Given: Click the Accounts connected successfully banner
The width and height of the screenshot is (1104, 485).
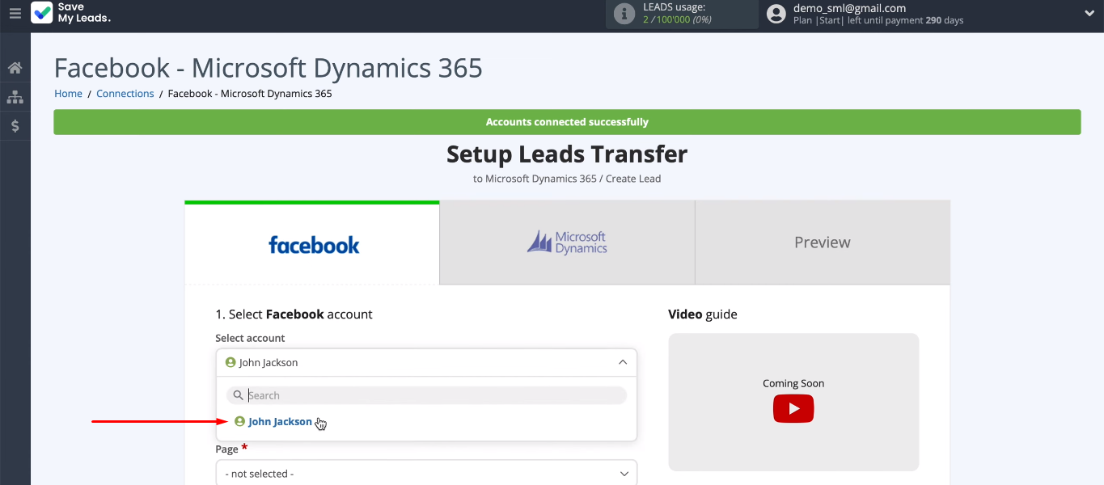Looking at the screenshot, I should [567, 122].
